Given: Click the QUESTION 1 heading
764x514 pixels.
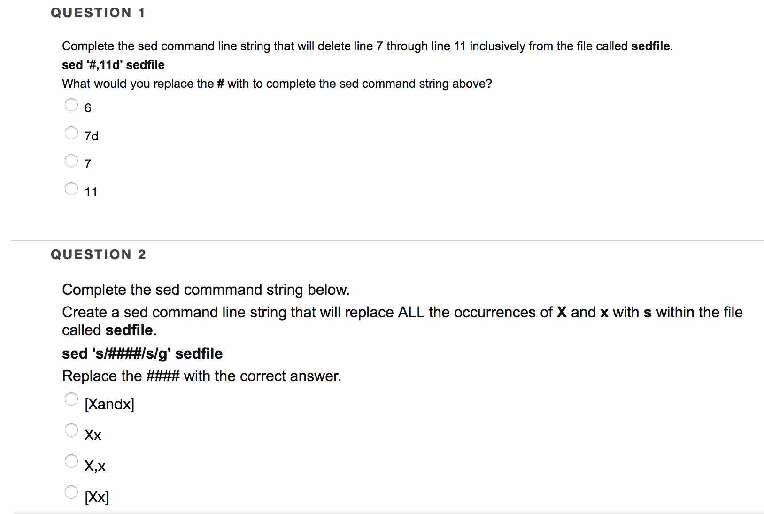Looking at the screenshot, I should tap(98, 13).
